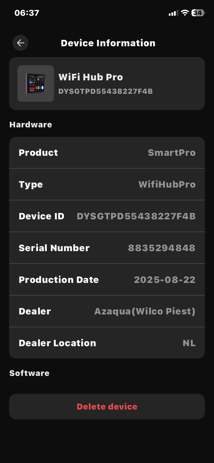This screenshot has height=463, width=214.
Task: Tap the Device Information page title
Action: pyautogui.click(x=108, y=43)
